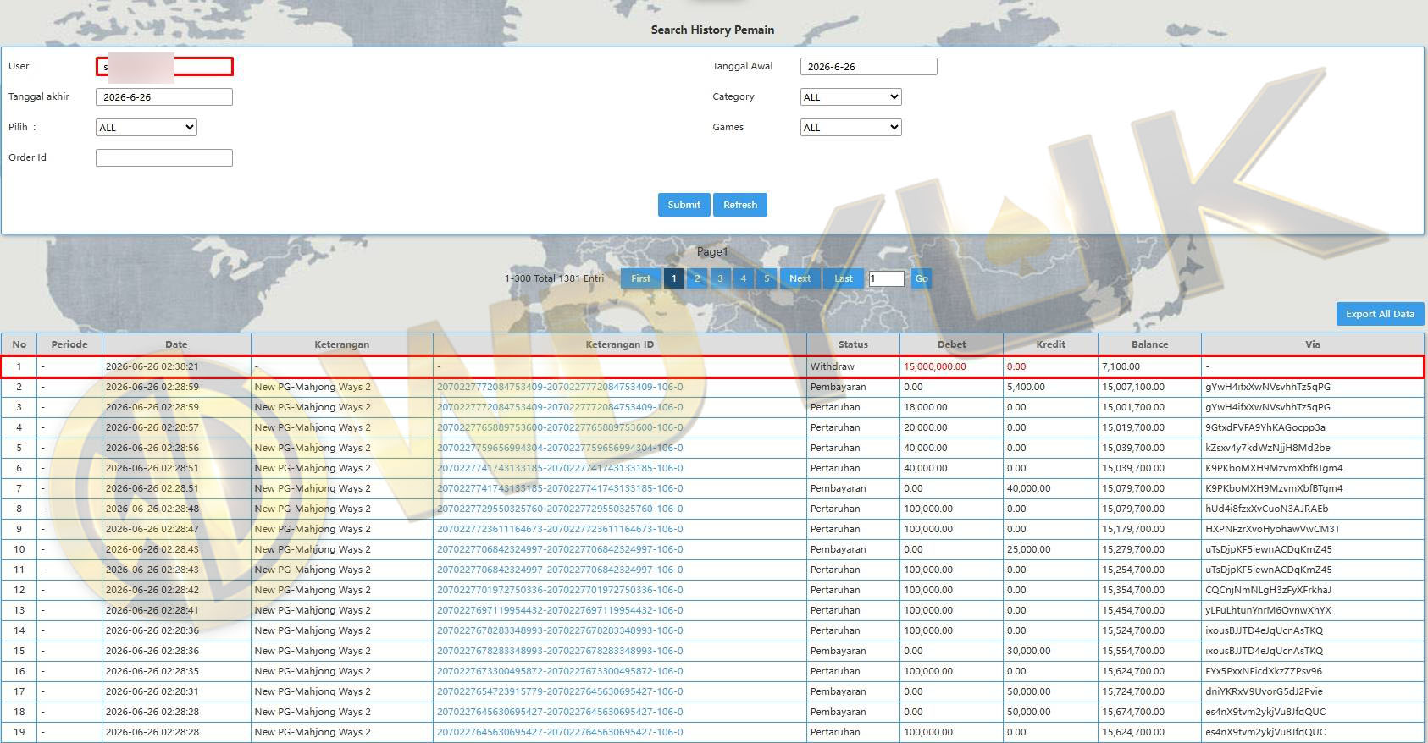Select balance 15,007,100.00 in row 2
The height and width of the screenshot is (743, 1428).
1133,387
